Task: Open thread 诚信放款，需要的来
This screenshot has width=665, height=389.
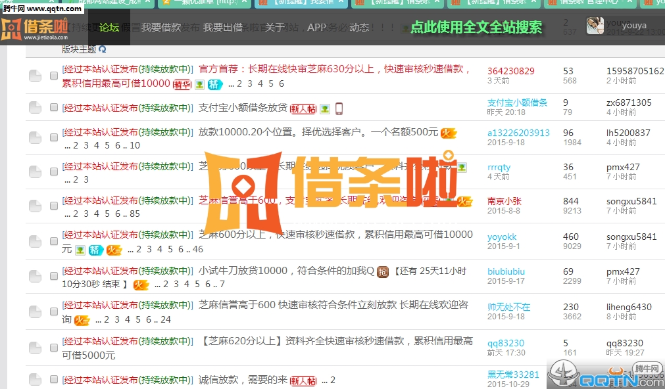Action: coord(243,380)
